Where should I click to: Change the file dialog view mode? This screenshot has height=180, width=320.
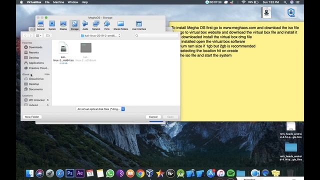38,35
